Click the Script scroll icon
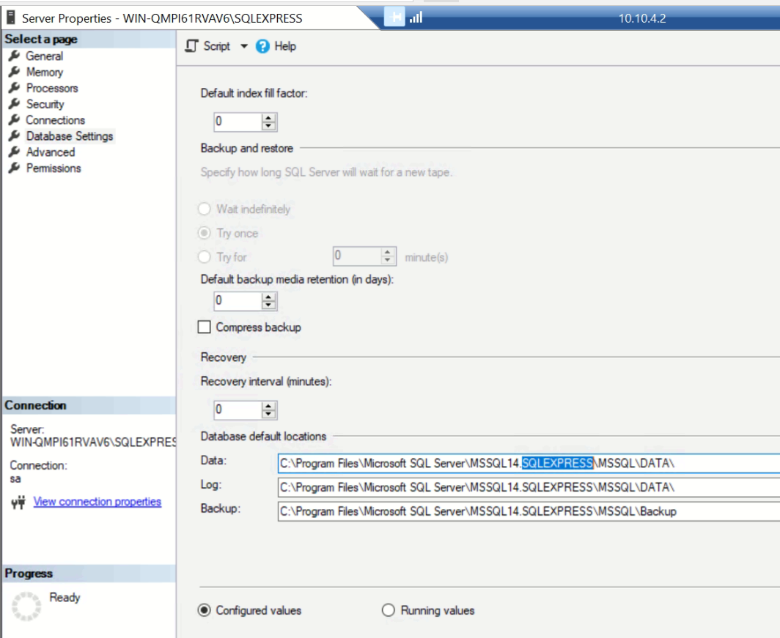 (x=191, y=46)
